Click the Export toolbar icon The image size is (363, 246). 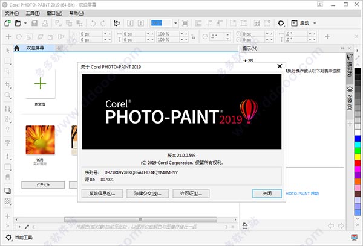pyautogui.click(x=141, y=23)
